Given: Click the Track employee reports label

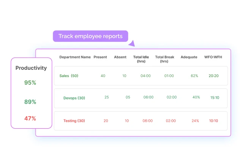Looking at the screenshot, I should (90, 36).
